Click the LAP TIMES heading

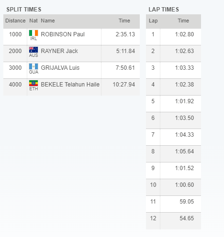164,10
